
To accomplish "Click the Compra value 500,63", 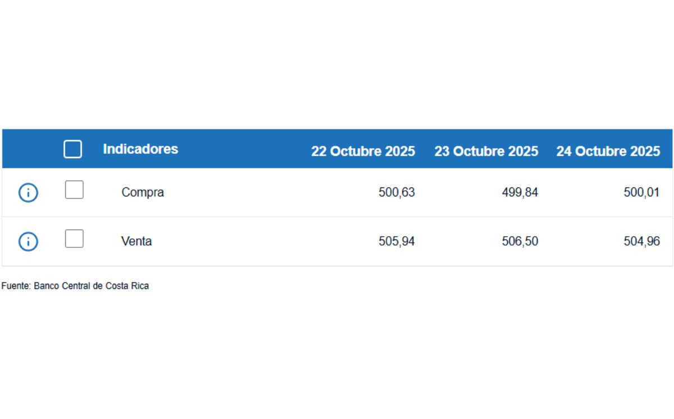I will pyautogui.click(x=397, y=192).
